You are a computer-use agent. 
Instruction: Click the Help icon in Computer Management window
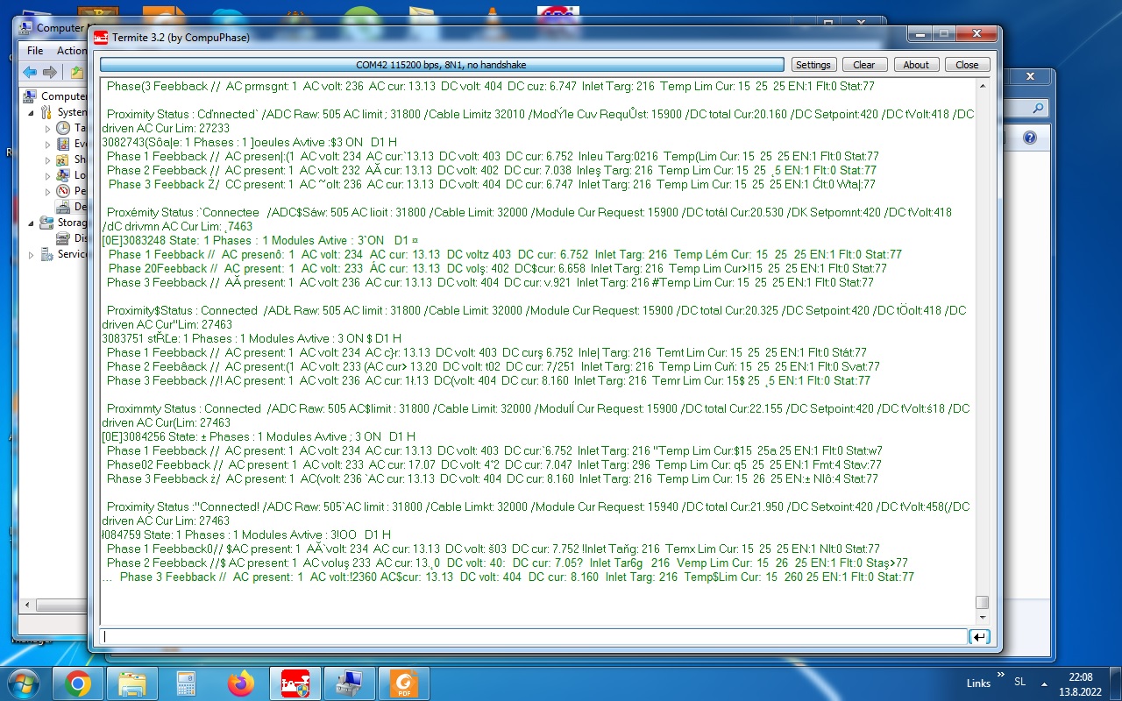pyautogui.click(x=1030, y=138)
